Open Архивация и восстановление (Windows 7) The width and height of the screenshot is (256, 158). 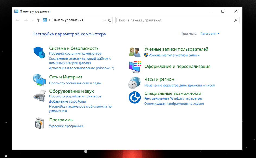[82, 68]
